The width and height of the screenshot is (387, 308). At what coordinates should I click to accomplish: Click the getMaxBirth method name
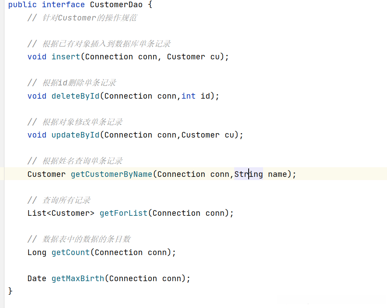(x=78, y=279)
